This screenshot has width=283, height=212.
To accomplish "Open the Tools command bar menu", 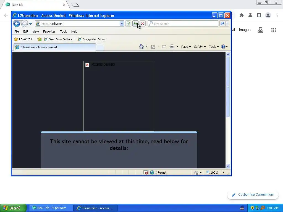I will [x=214, y=47].
